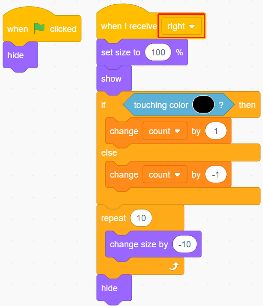Select the 'set size to' block label
The image size is (263, 306).
121,53
